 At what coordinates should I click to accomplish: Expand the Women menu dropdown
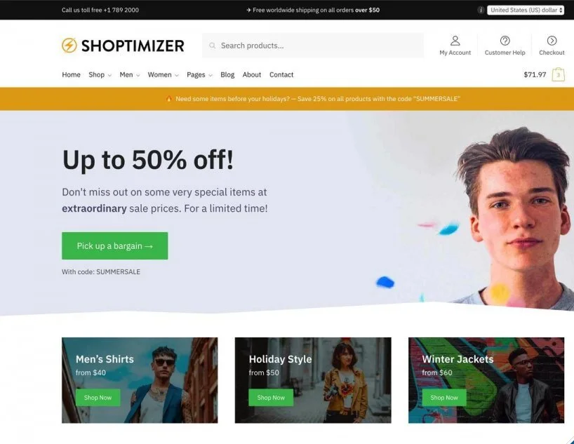point(163,74)
